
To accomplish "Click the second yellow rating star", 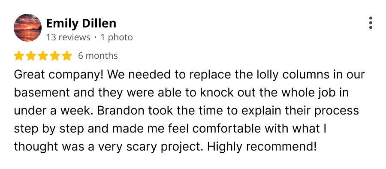I will point(31,56).
